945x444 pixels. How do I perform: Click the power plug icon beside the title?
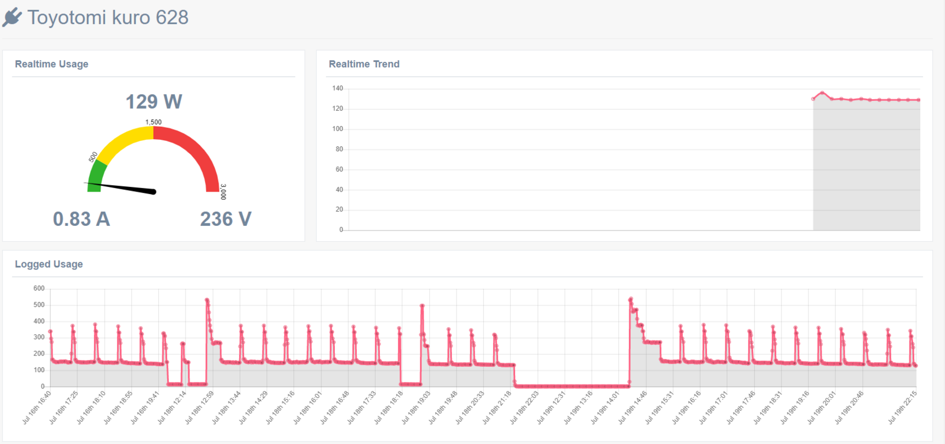12,18
